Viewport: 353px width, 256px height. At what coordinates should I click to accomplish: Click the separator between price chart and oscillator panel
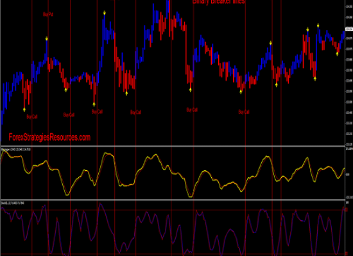click(x=173, y=146)
